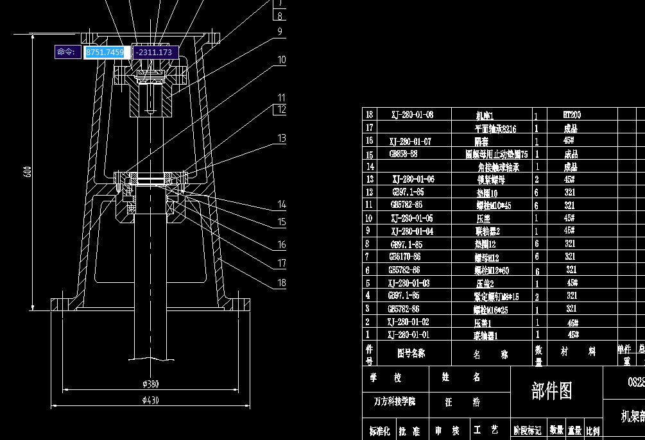Pick leader callout number 9 on the drawing

pos(280,31)
